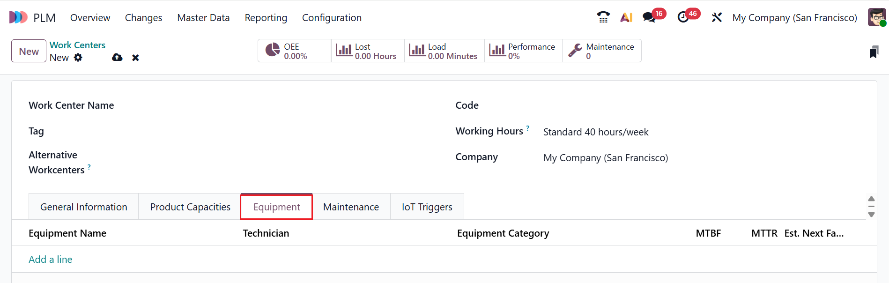Open the gear actions menu beside New
This screenshot has height=283, width=889.
pos(78,57)
